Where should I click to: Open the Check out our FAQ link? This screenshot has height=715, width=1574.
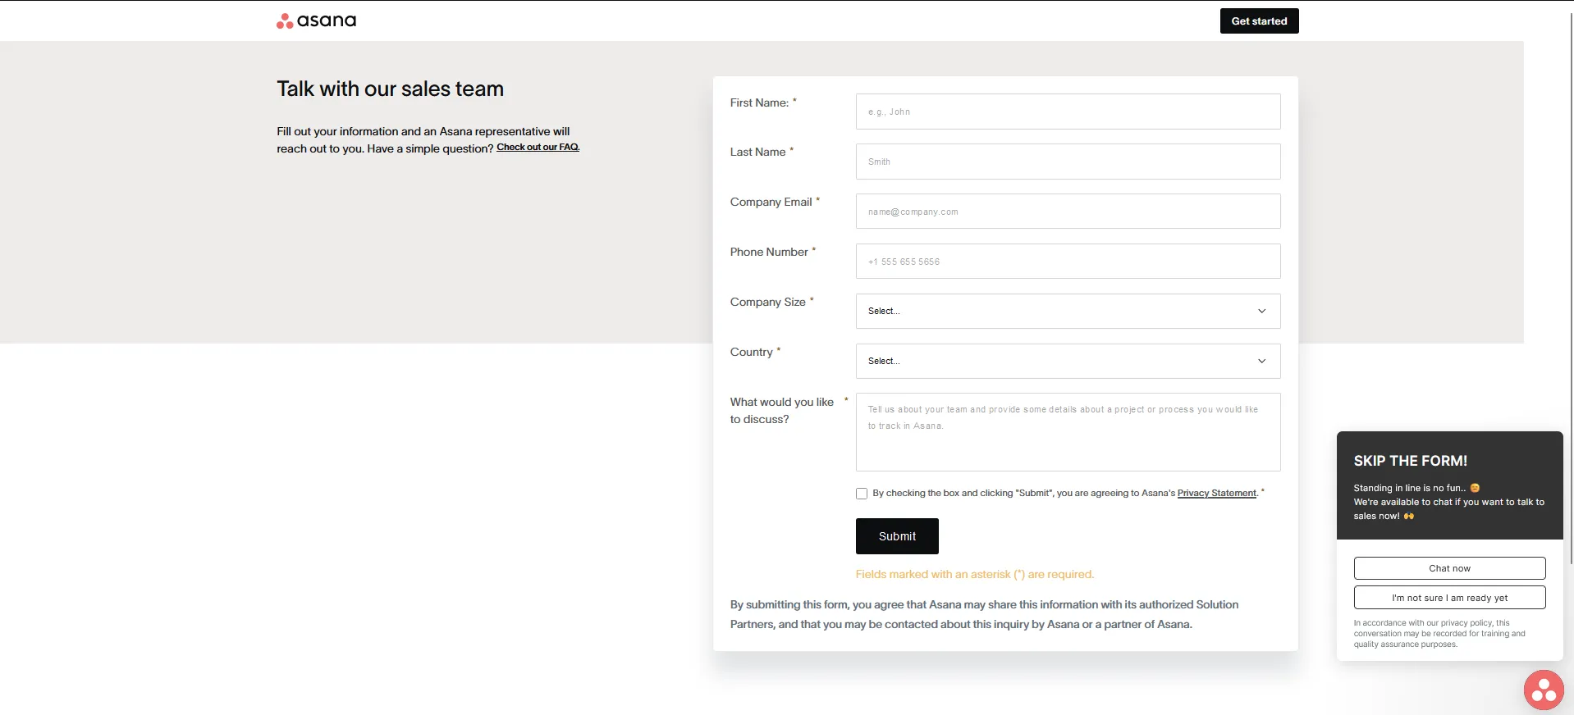tap(538, 148)
